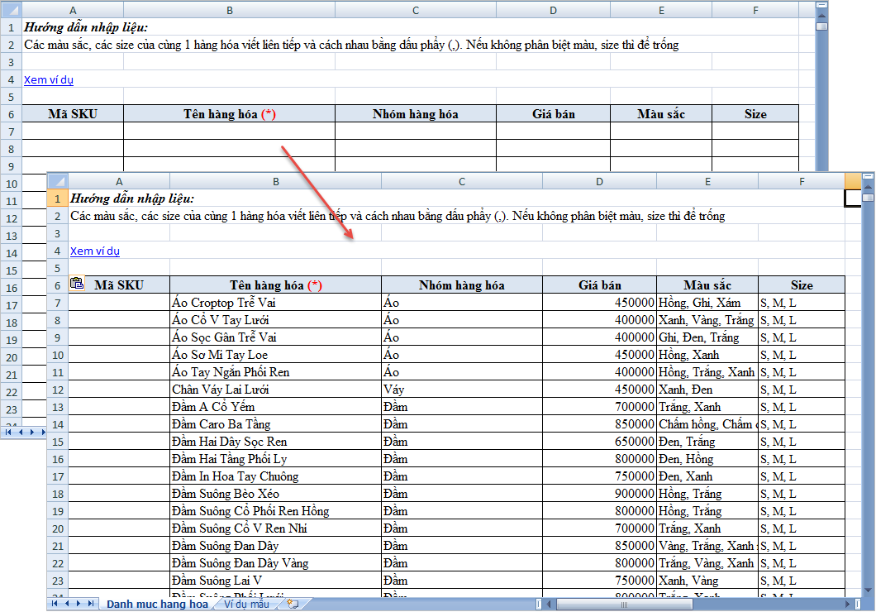The height and width of the screenshot is (612, 876).
Task: Click the horizontal scrollbar thumb in front window
Action: (x=625, y=605)
